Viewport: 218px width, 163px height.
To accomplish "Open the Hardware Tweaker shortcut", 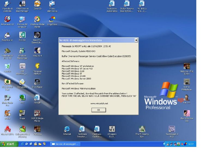I will (x=82, y=132).
